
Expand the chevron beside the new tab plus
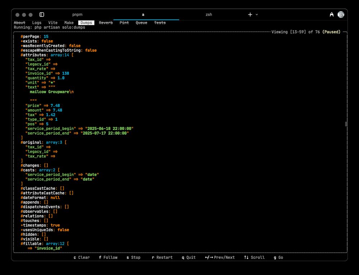[257, 15]
